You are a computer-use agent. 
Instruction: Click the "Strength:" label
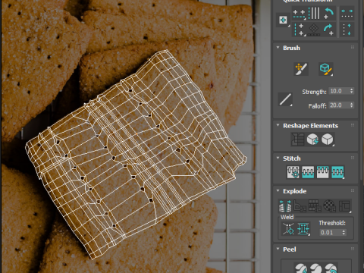tap(314, 92)
